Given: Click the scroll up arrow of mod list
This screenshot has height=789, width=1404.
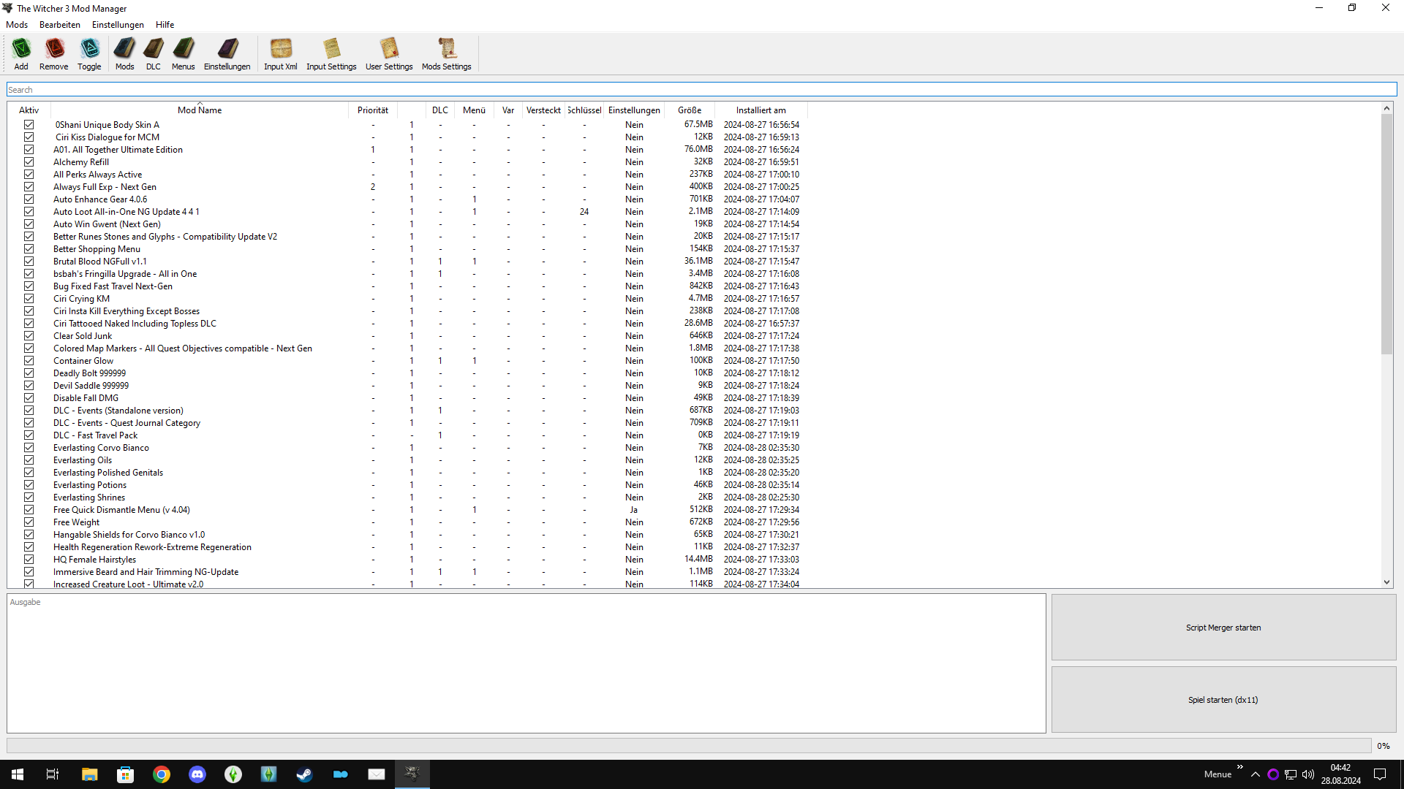Looking at the screenshot, I should coord(1386,109).
